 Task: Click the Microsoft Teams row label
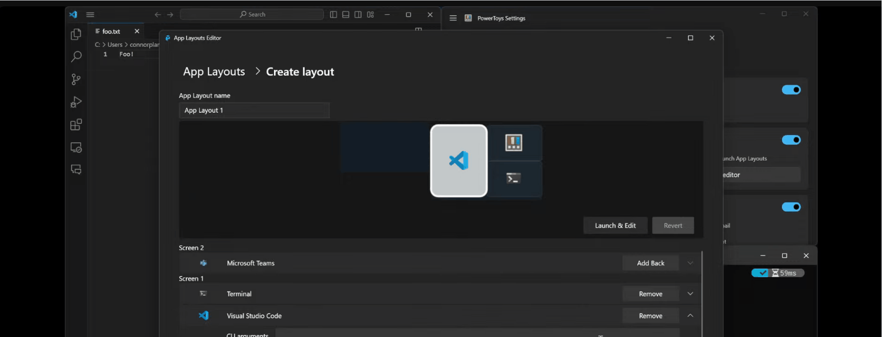(251, 263)
